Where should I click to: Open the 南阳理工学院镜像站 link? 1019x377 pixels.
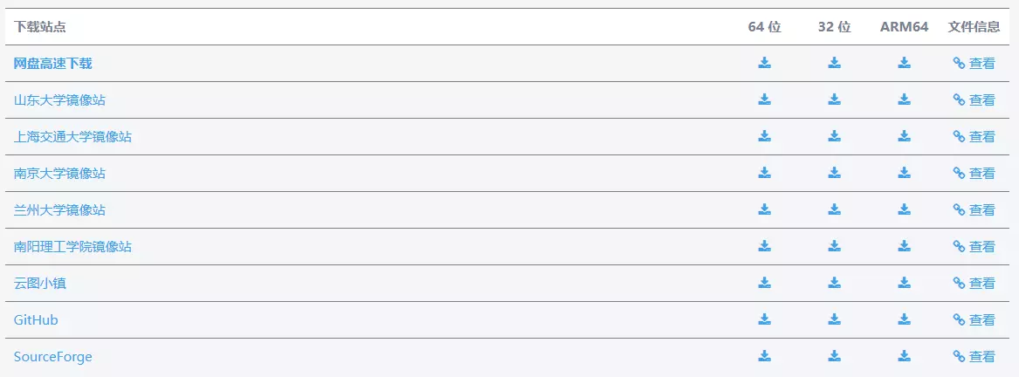tap(72, 247)
